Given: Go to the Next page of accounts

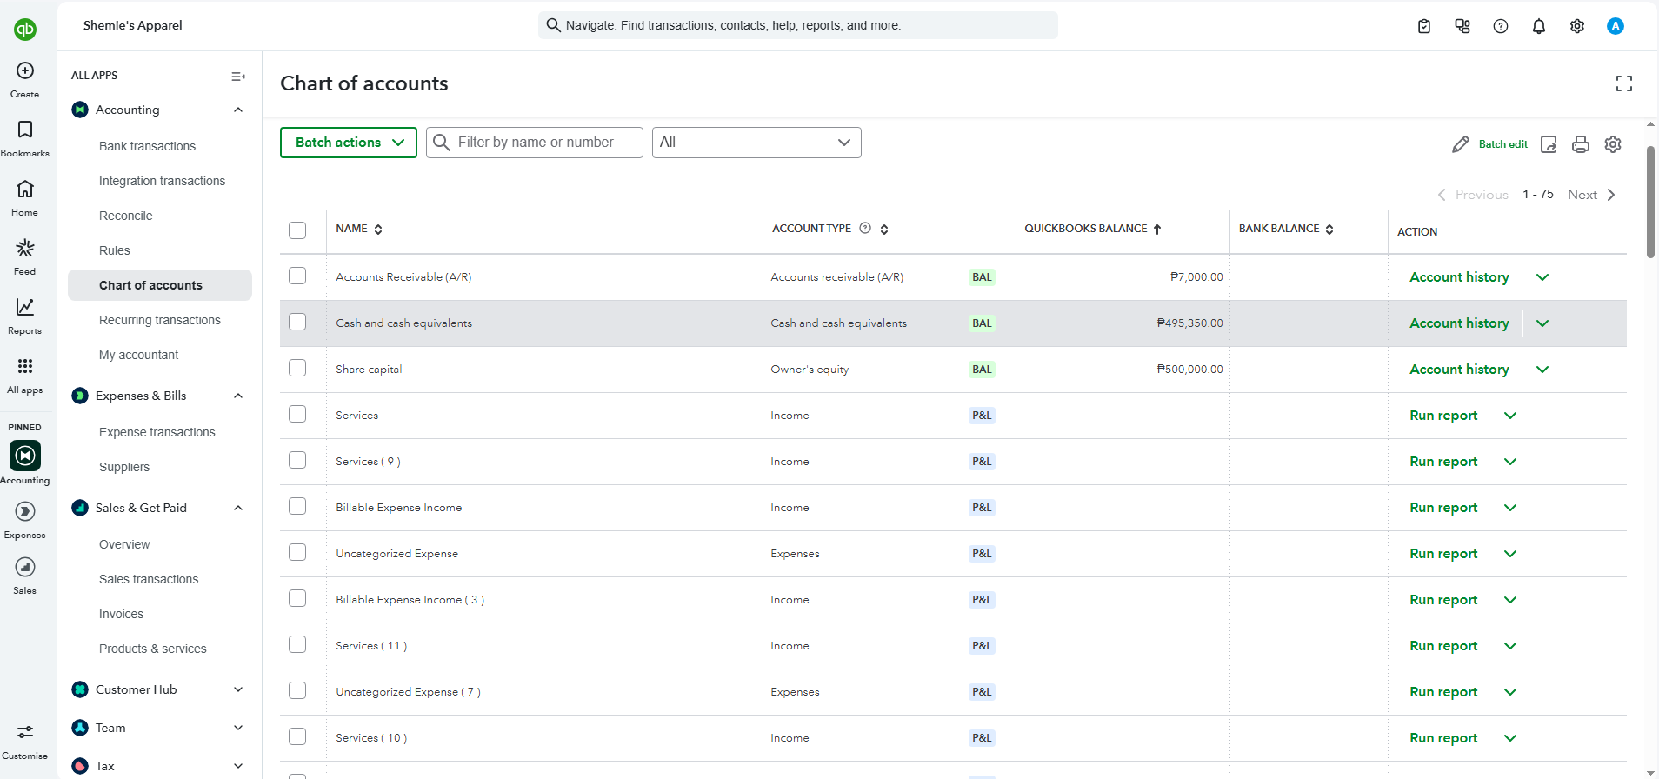Looking at the screenshot, I should click(1591, 195).
